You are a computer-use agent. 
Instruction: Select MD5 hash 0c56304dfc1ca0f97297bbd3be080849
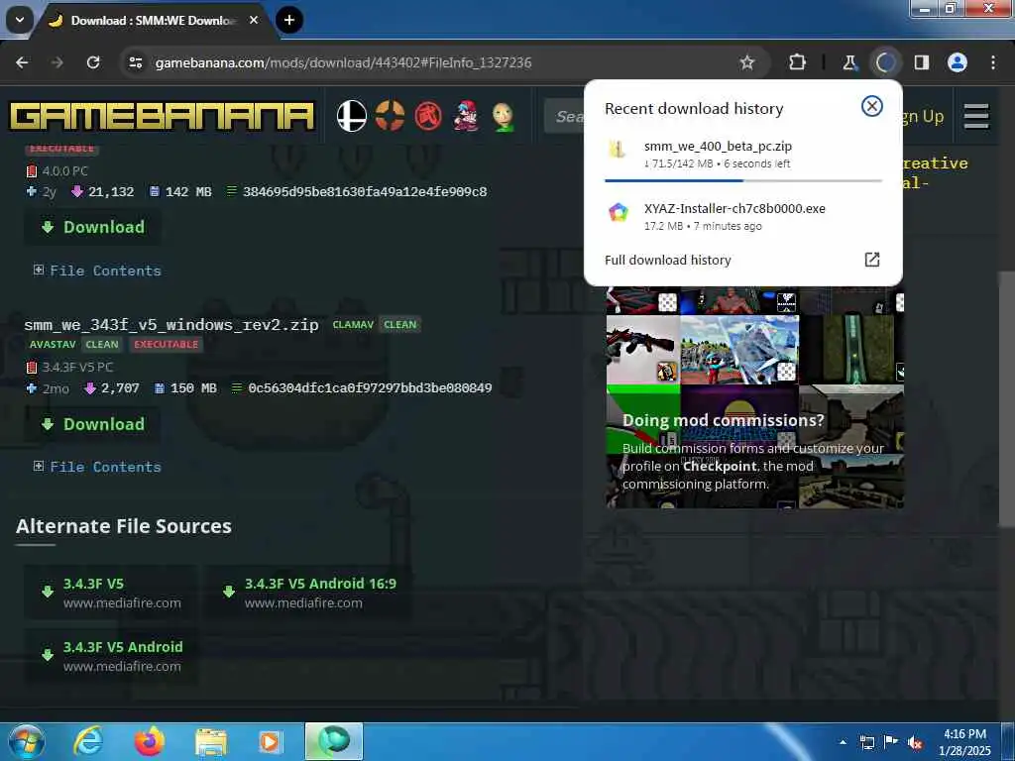pos(370,387)
